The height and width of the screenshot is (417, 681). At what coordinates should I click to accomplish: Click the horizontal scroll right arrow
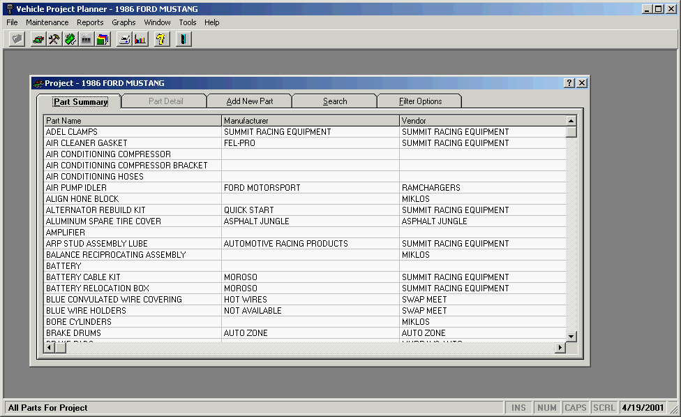pyautogui.click(x=560, y=347)
